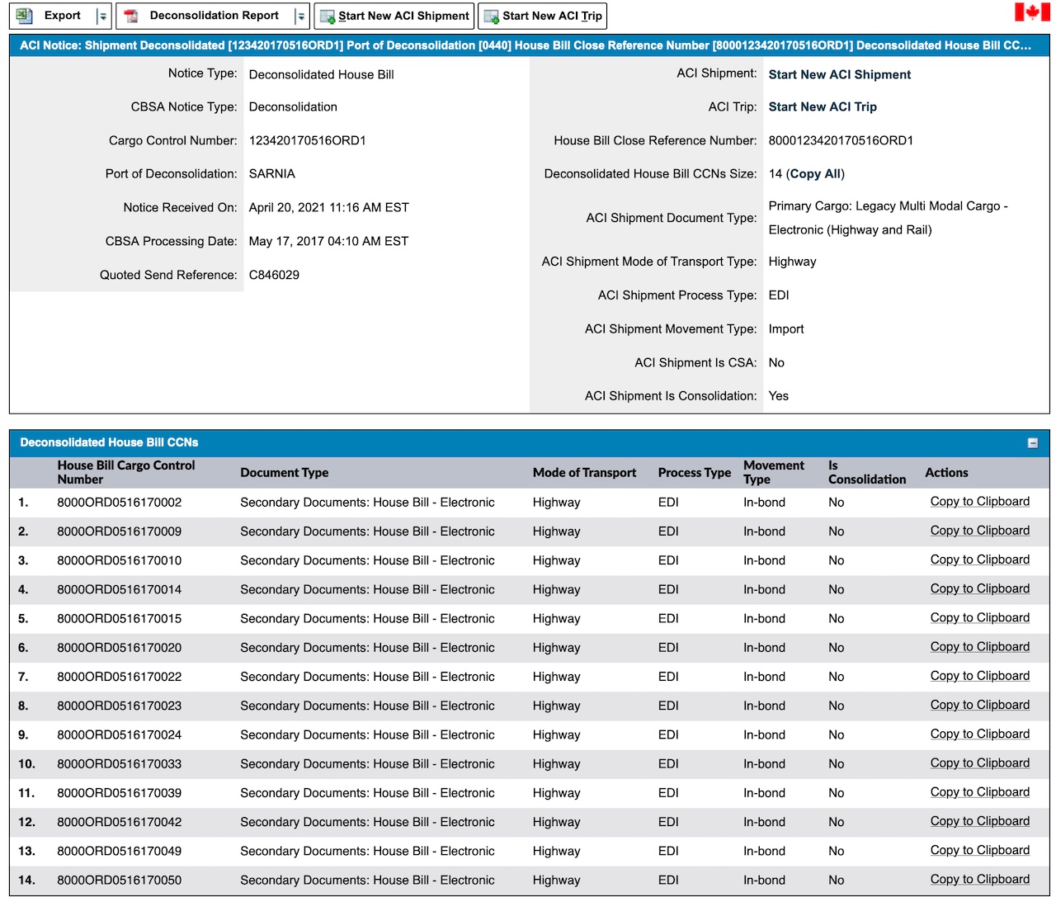The height and width of the screenshot is (902, 1056).
Task: Click the Canadian flag icon
Action: tap(1032, 13)
